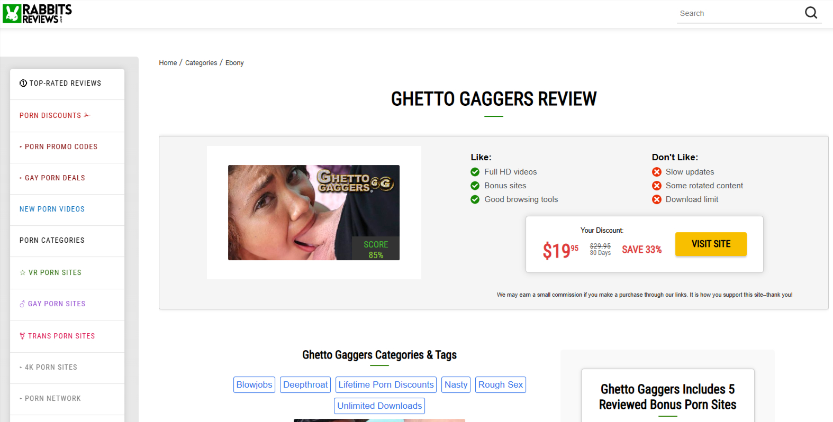Click the clock icon beside Top-Rated Reviews

coord(23,83)
